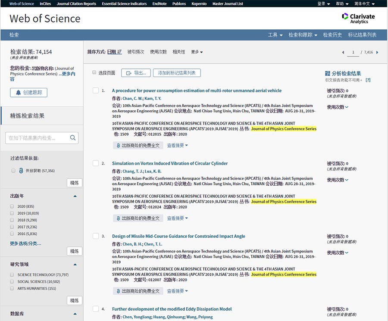Expand 使用次数 for result 2
This screenshot has width=388, height=321.
click(x=338, y=180)
